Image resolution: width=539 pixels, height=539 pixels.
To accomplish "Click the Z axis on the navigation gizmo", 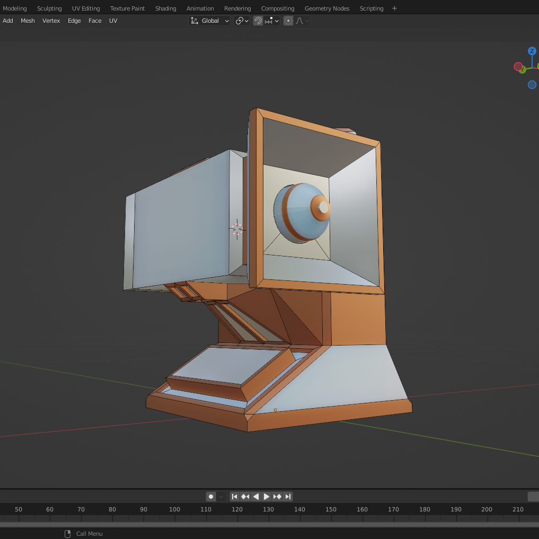I will coord(532,51).
